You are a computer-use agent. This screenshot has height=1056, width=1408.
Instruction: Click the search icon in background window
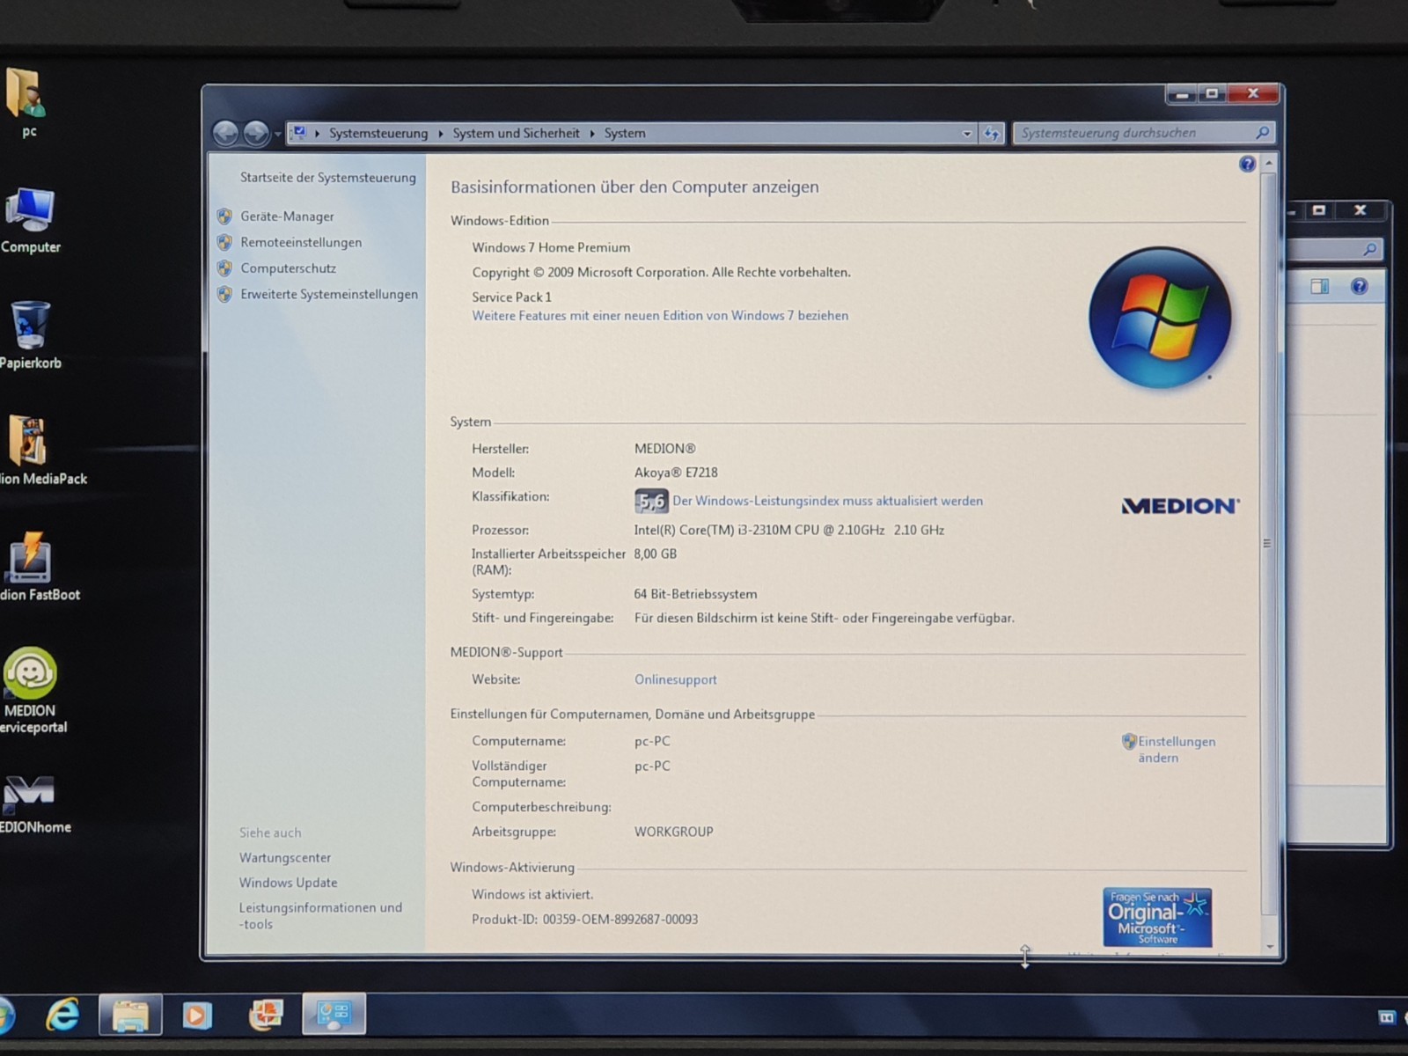[x=1369, y=249]
